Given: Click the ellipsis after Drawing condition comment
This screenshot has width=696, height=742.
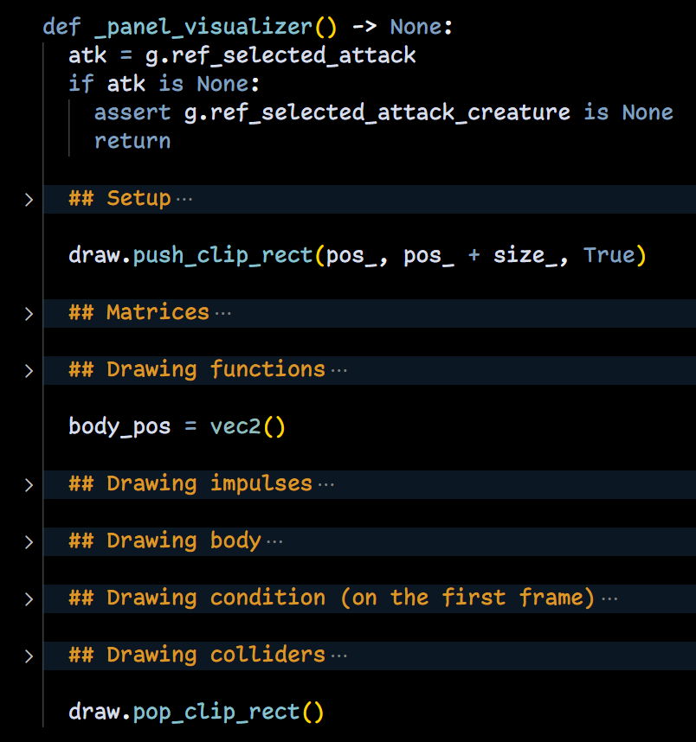Looking at the screenshot, I should [609, 599].
